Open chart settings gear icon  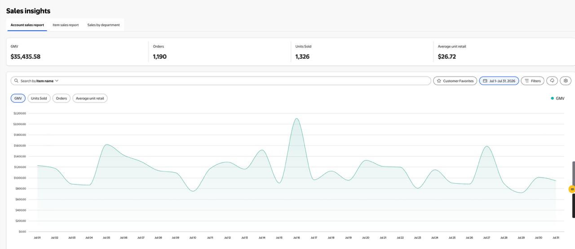[x=566, y=81]
